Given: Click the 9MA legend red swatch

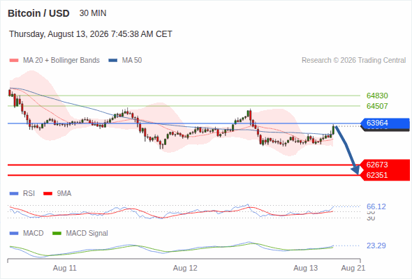Looking at the screenshot, I should 47,194.
